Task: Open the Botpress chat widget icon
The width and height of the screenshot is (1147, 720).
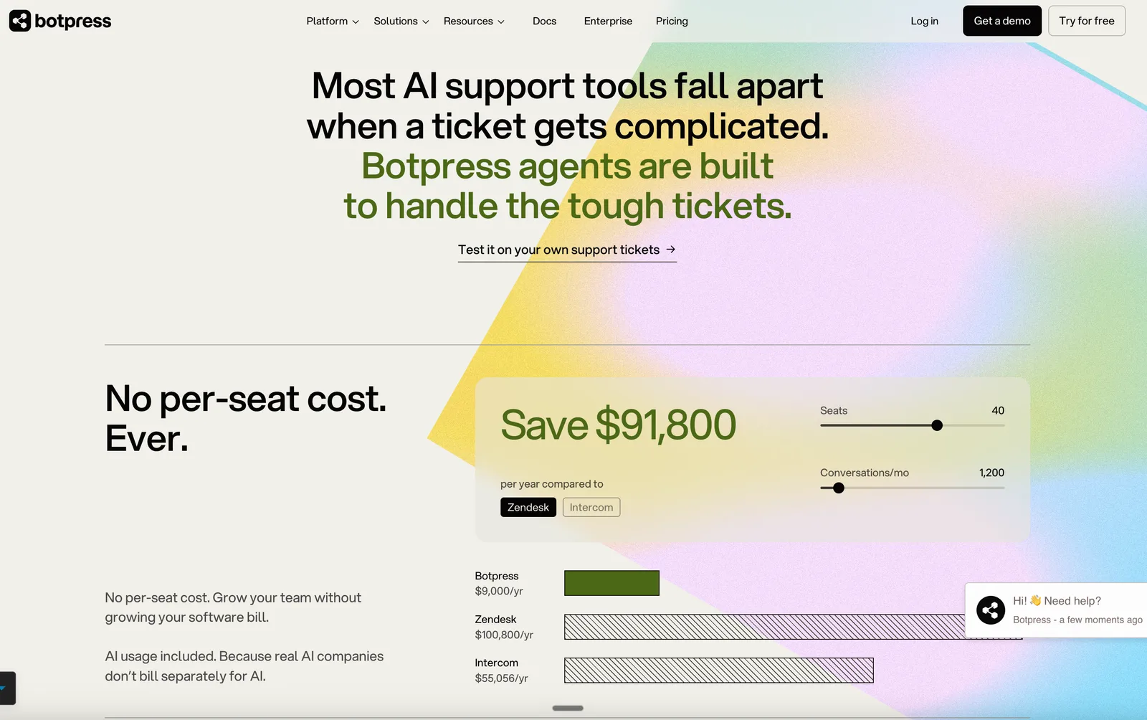Action: click(x=991, y=610)
